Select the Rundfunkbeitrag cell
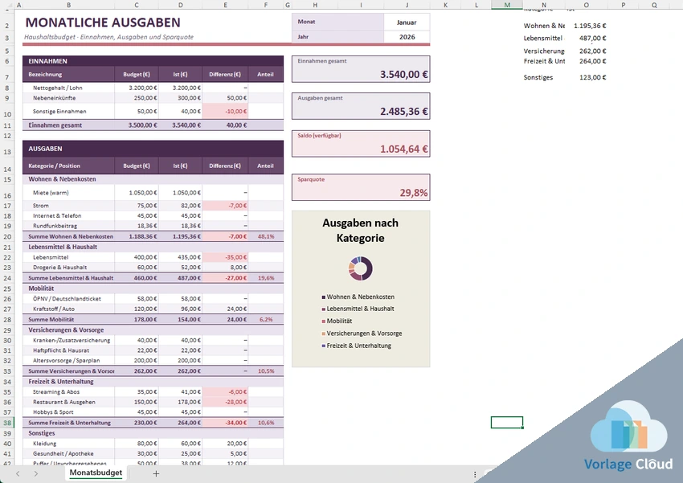This screenshot has width=683, height=483. point(68,226)
